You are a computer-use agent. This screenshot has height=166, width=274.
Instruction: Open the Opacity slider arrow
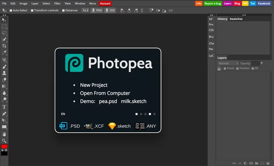coord(261,63)
